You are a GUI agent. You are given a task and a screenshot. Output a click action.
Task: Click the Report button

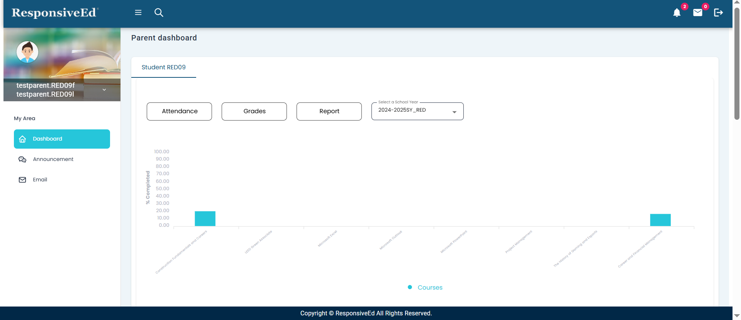coord(329,111)
